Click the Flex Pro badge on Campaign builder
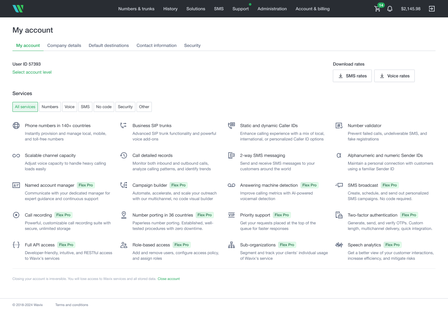This screenshot has height=311, width=448. [x=179, y=185]
